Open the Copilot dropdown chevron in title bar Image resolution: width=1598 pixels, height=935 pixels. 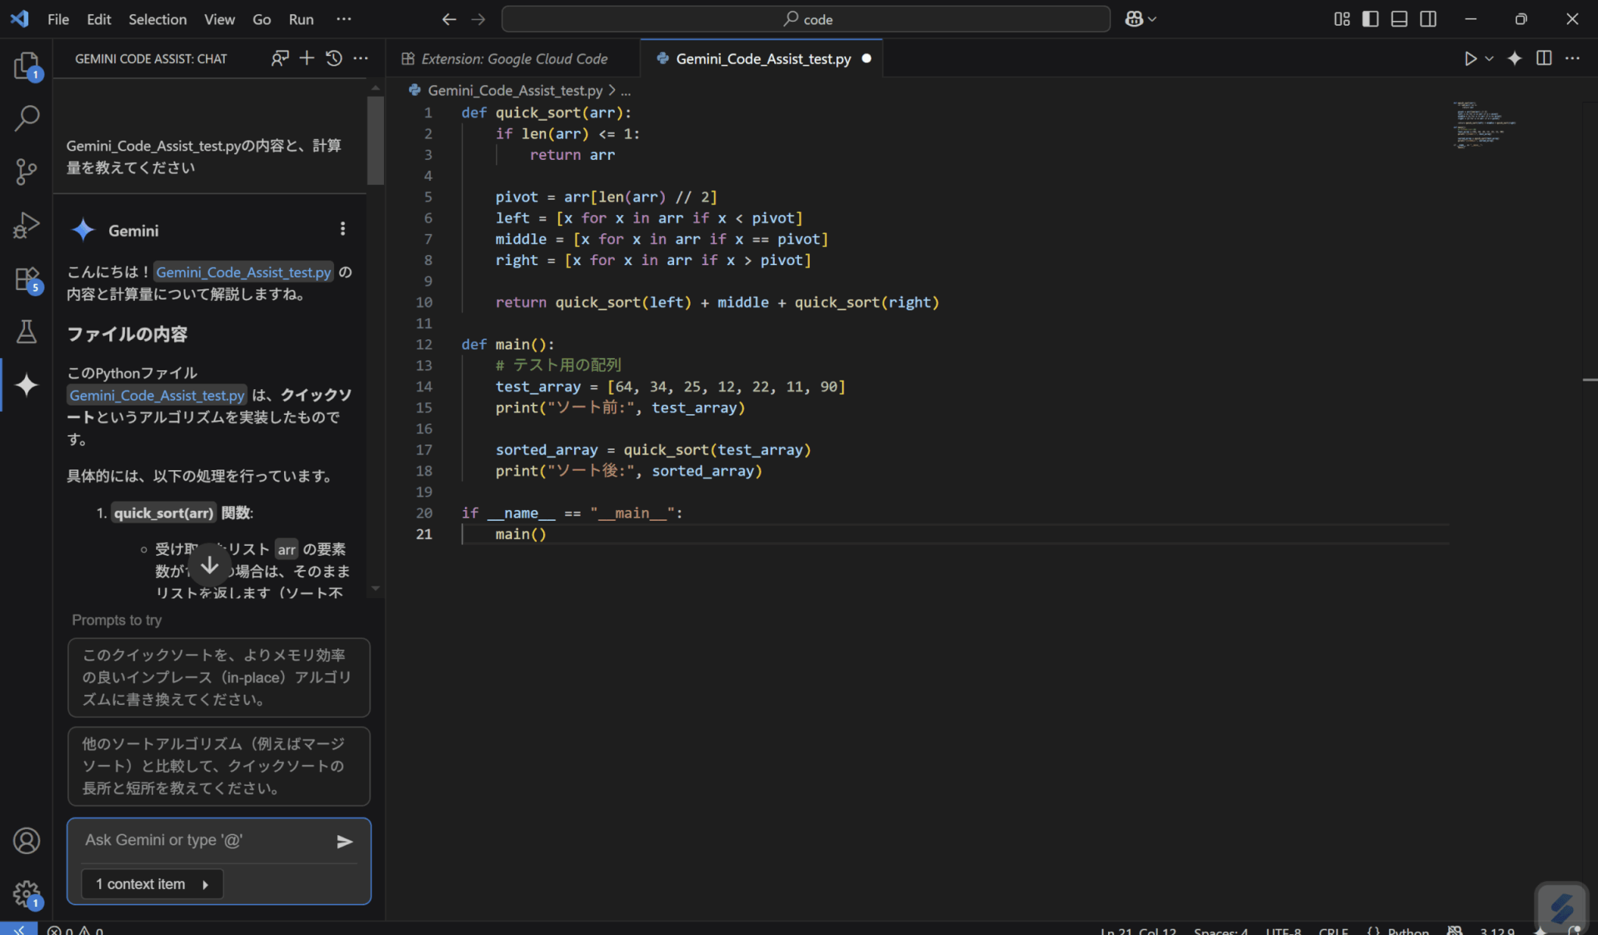[1152, 19]
